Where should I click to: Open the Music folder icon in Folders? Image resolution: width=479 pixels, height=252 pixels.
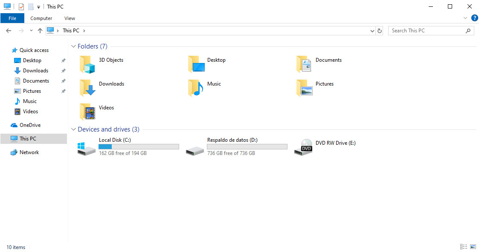tap(195, 88)
